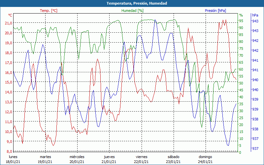The image size is (264, 165).
Task: Click the '8,0' temperature axis value
Action: coord(10,151)
